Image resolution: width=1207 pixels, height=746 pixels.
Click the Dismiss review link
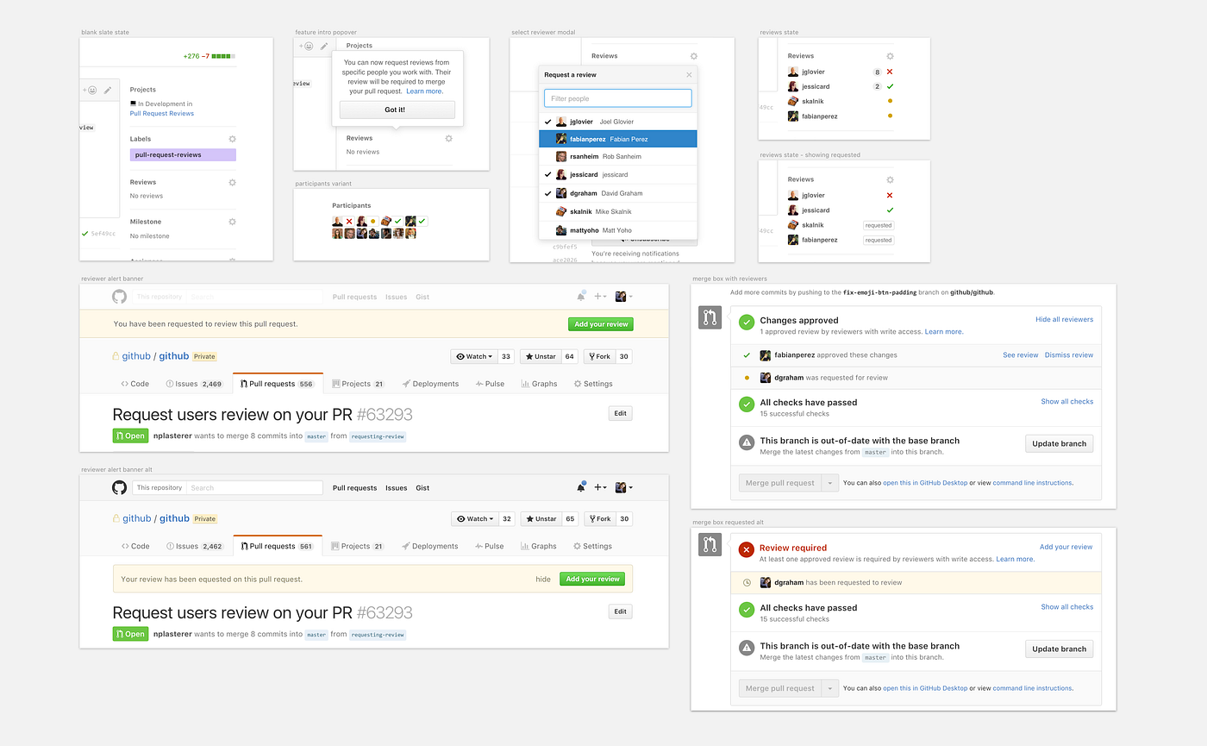[x=1069, y=355]
